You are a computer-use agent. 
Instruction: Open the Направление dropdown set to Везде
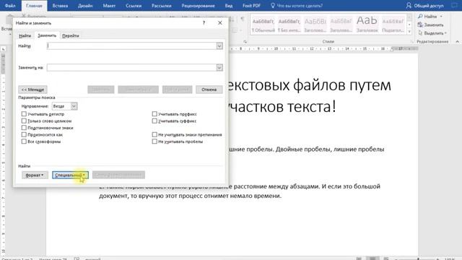[x=64, y=106]
